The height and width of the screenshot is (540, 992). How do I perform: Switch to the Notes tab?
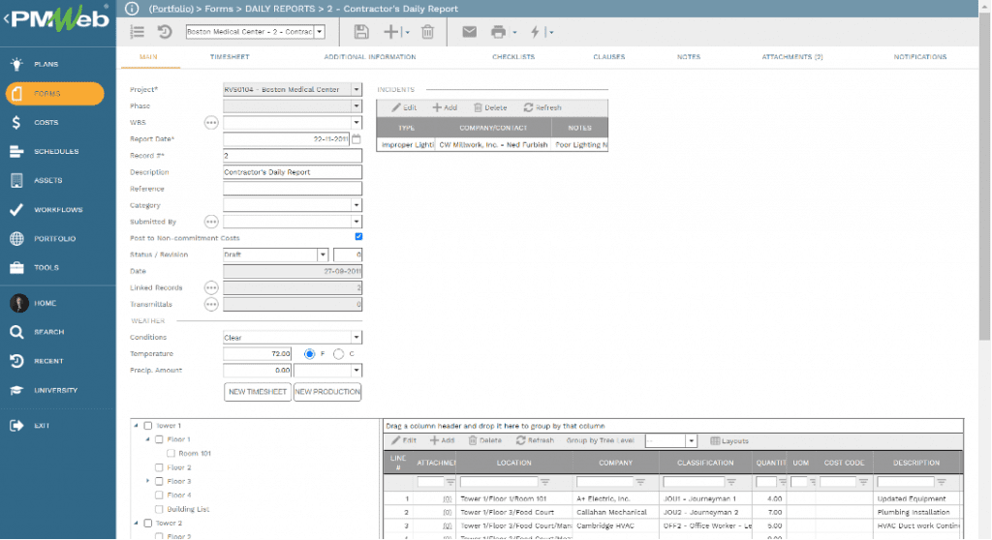(x=689, y=57)
